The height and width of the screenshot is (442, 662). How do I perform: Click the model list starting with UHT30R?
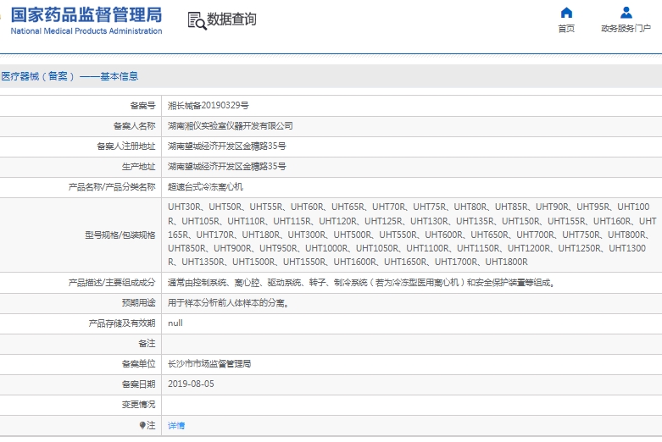click(x=412, y=235)
